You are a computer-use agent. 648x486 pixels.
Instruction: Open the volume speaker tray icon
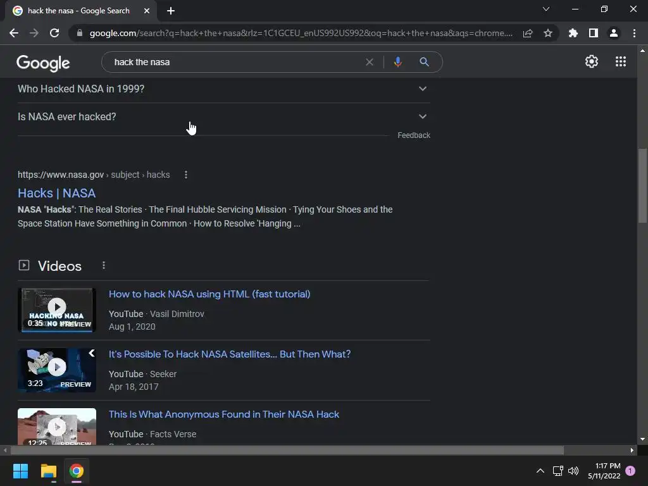[x=573, y=471]
